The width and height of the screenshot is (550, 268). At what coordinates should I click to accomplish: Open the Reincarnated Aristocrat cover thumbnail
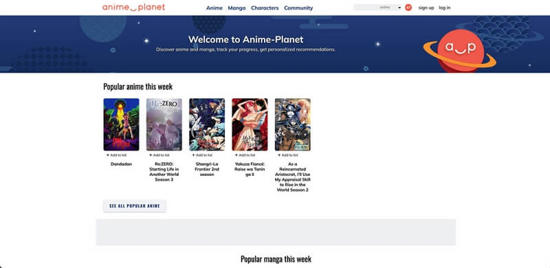(x=293, y=124)
